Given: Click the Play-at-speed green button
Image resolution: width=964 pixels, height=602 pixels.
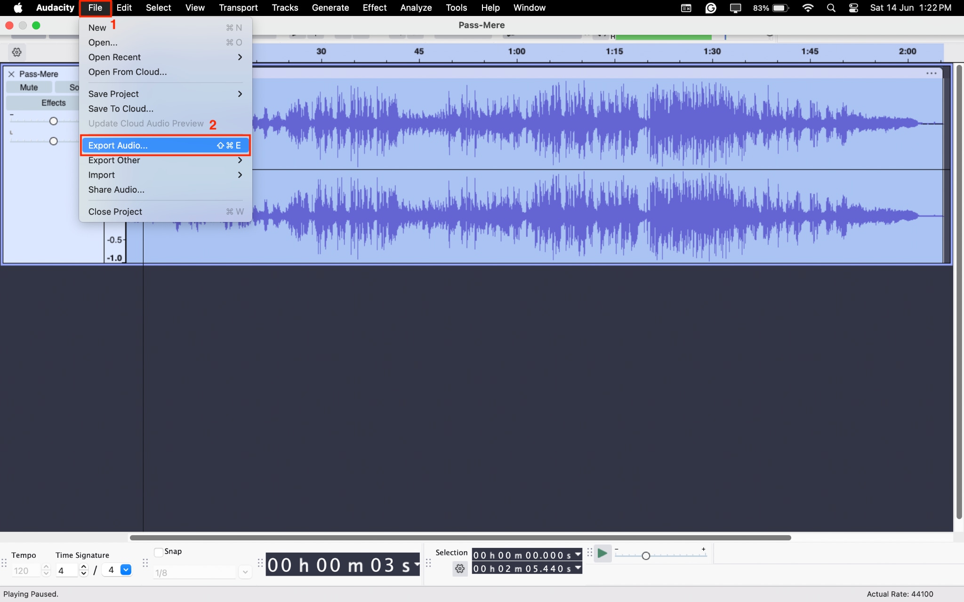Looking at the screenshot, I should click(x=602, y=554).
